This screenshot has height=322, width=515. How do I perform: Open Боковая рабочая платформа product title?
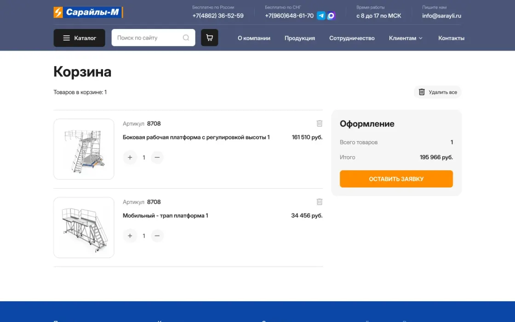point(196,138)
